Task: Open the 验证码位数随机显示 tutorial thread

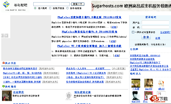Action: click(x=20, y=68)
